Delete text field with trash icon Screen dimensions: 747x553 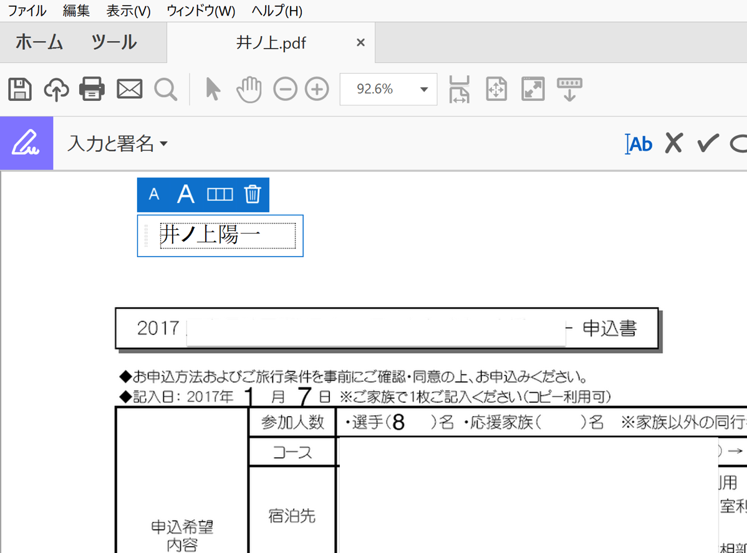point(253,194)
